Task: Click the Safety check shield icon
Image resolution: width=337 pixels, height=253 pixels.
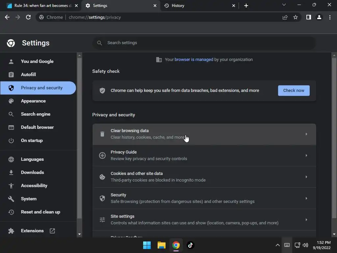Action: coord(102,91)
